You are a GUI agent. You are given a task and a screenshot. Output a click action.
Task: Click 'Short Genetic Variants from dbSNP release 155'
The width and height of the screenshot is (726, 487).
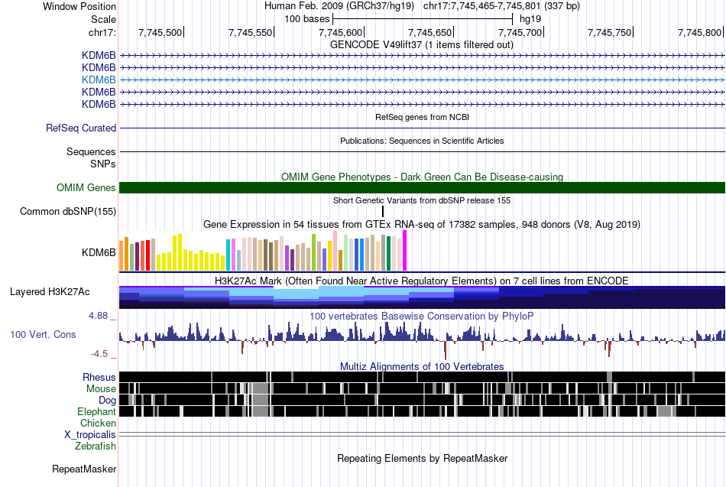point(422,200)
